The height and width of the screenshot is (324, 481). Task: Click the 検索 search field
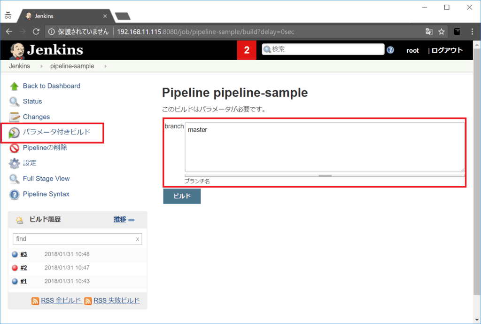[x=323, y=49]
